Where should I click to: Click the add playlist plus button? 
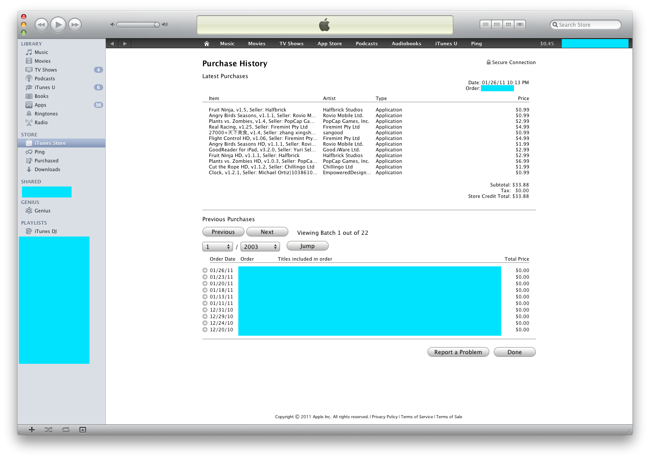tap(32, 430)
